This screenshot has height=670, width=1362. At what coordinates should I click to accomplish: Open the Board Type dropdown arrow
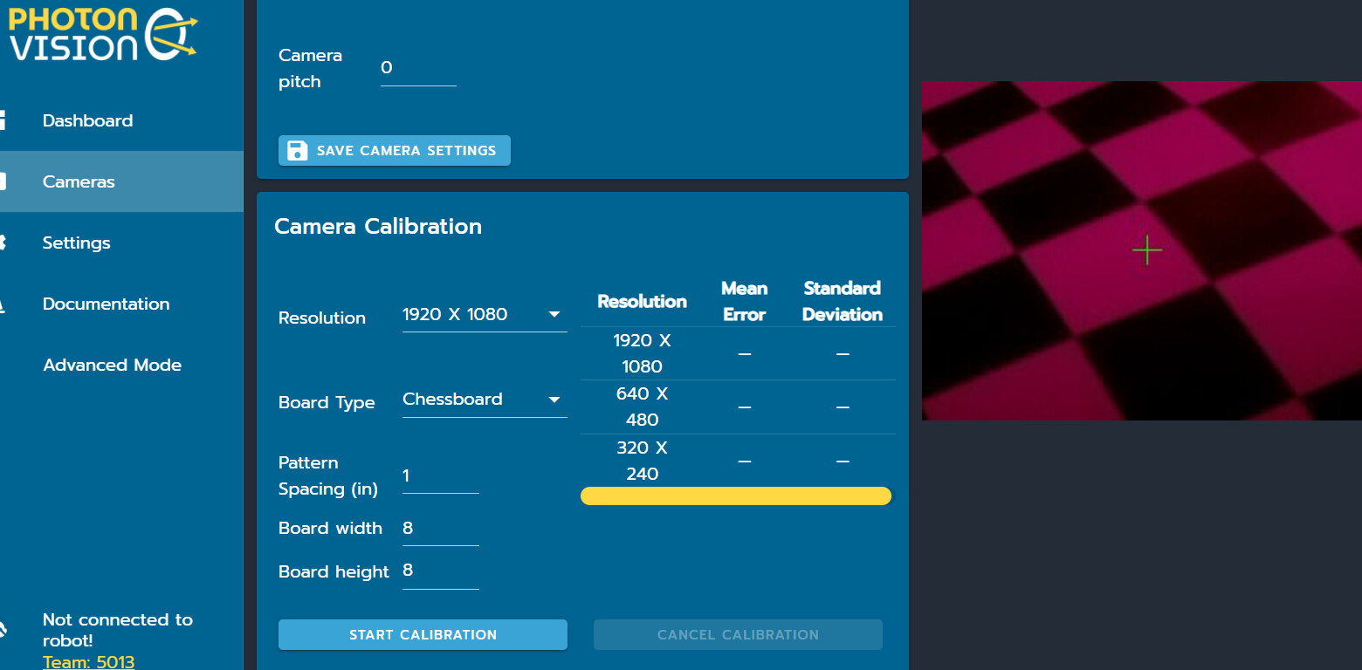tap(554, 400)
